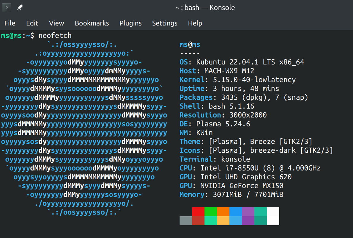Image resolution: width=353 pixels, height=238 pixels.
Task: Click the Shell value 'bash 5.1.16'
Action: click(x=231, y=106)
